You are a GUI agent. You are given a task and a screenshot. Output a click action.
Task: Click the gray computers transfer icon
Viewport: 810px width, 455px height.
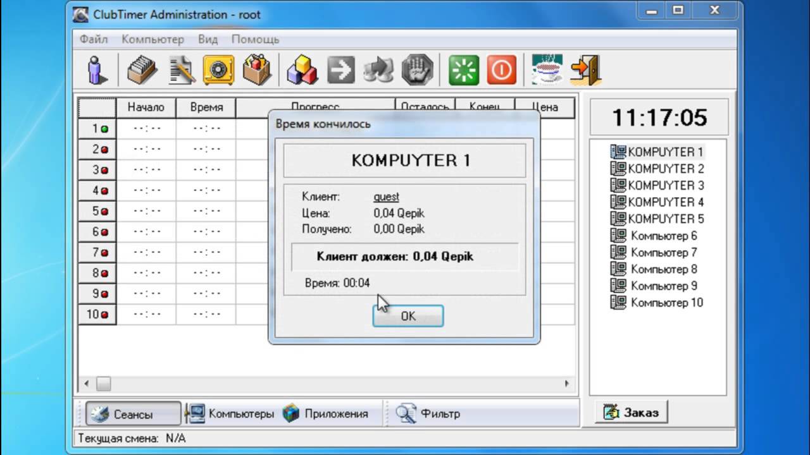[378, 70]
